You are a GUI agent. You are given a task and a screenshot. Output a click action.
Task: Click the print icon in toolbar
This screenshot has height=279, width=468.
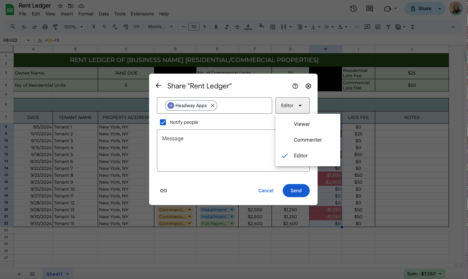coord(45,27)
